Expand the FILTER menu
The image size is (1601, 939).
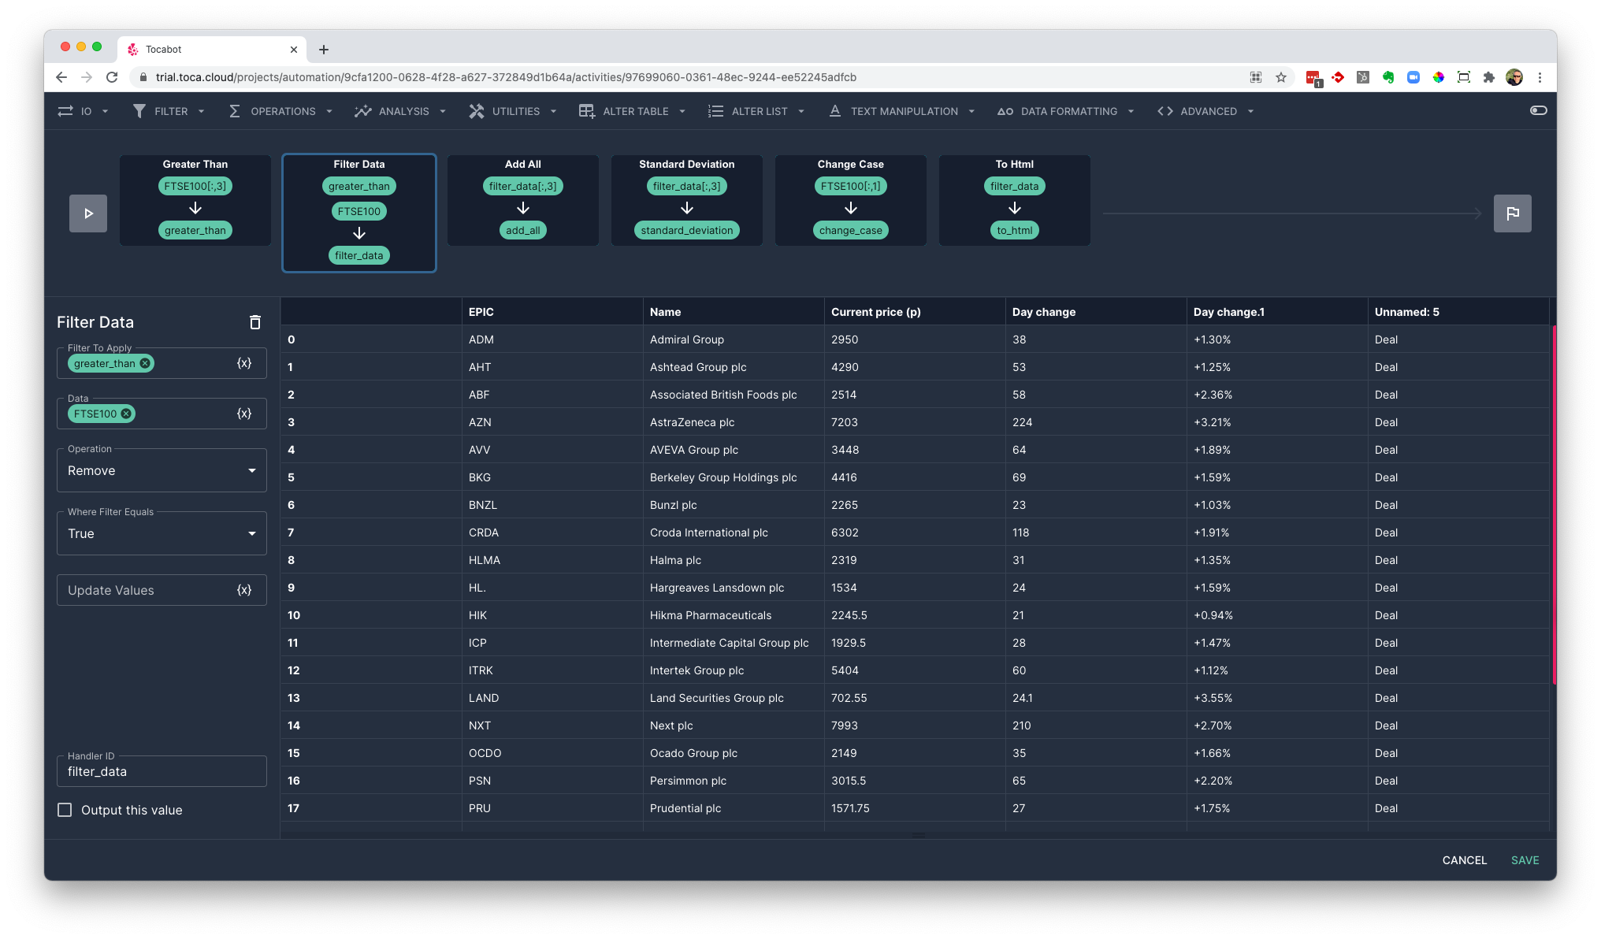click(169, 111)
